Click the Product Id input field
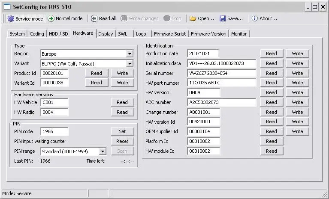This screenshot has width=329, height=199. click(x=54, y=73)
